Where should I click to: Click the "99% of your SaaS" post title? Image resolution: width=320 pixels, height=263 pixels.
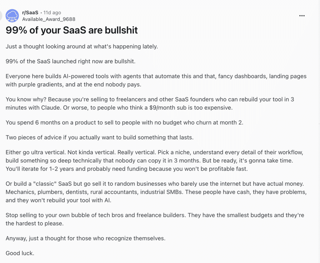point(72,30)
